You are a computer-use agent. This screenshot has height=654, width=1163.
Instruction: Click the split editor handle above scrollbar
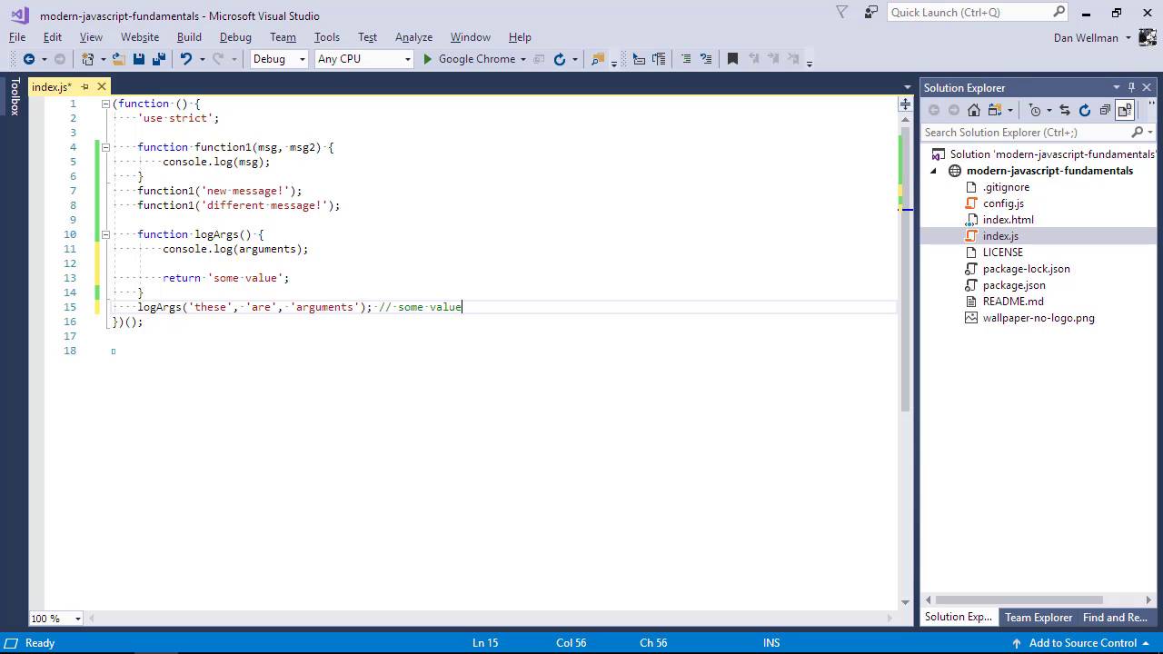point(905,105)
